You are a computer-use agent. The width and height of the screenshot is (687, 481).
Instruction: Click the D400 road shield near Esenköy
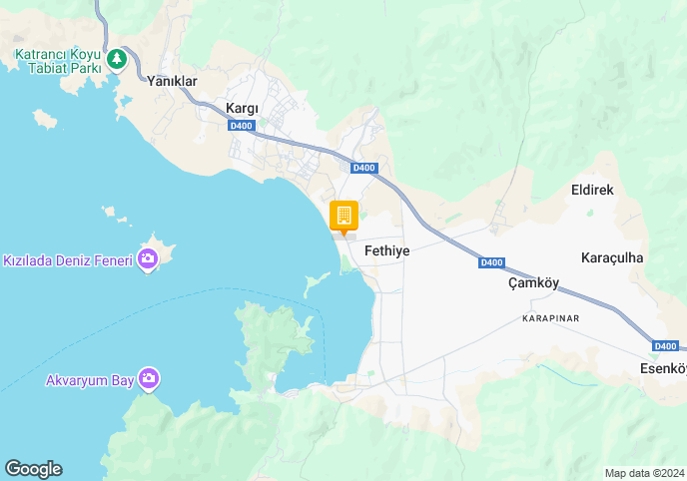[x=665, y=346]
